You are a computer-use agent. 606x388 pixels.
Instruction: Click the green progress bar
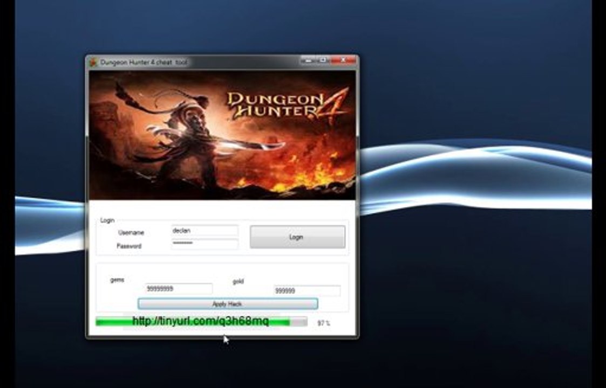[x=201, y=322]
